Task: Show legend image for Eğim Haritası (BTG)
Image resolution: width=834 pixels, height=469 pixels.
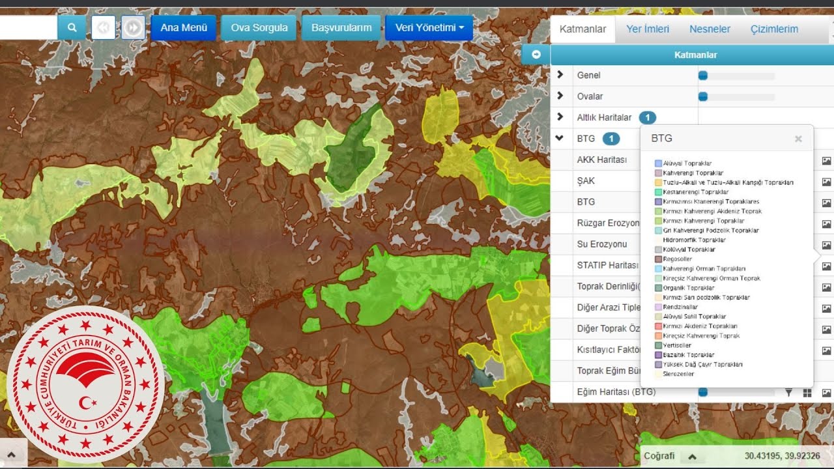Action: [x=826, y=392]
